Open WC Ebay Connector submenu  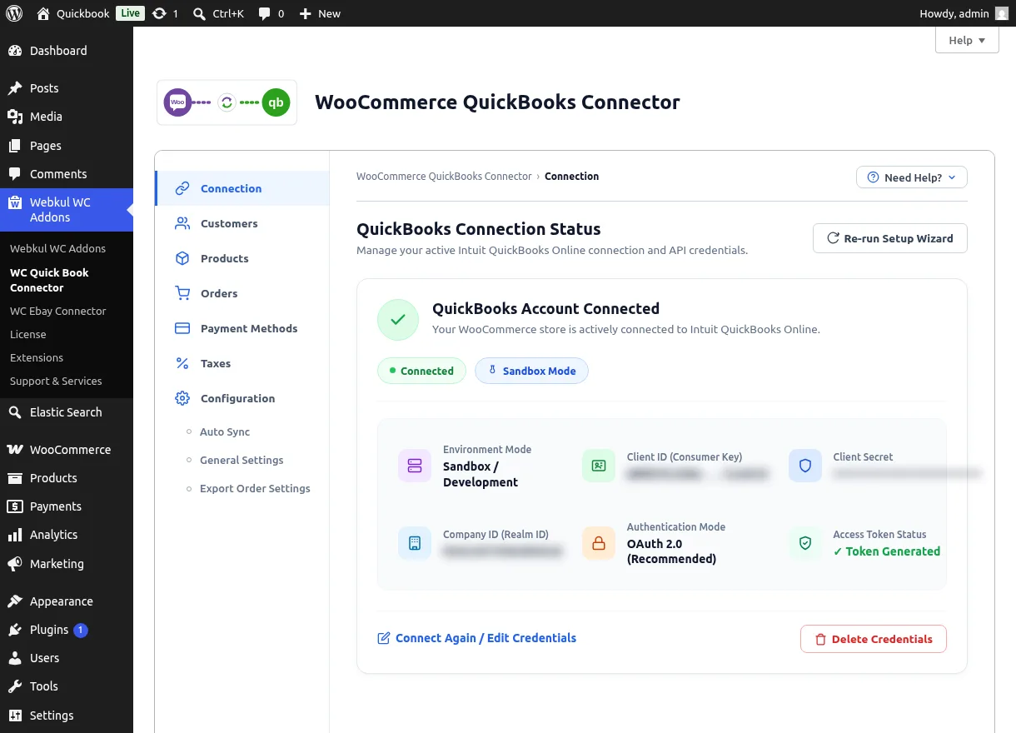pos(58,311)
